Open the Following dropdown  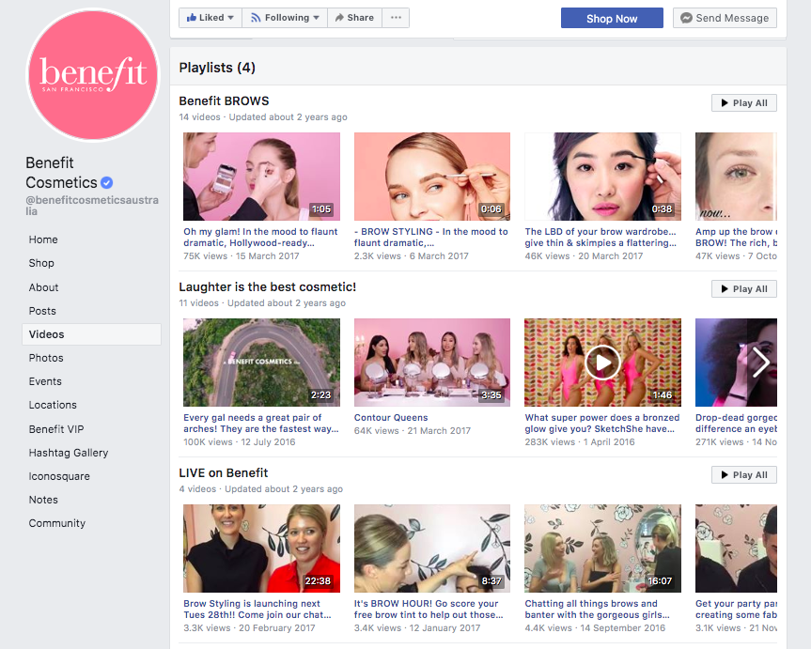pyautogui.click(x=285, y=18)
